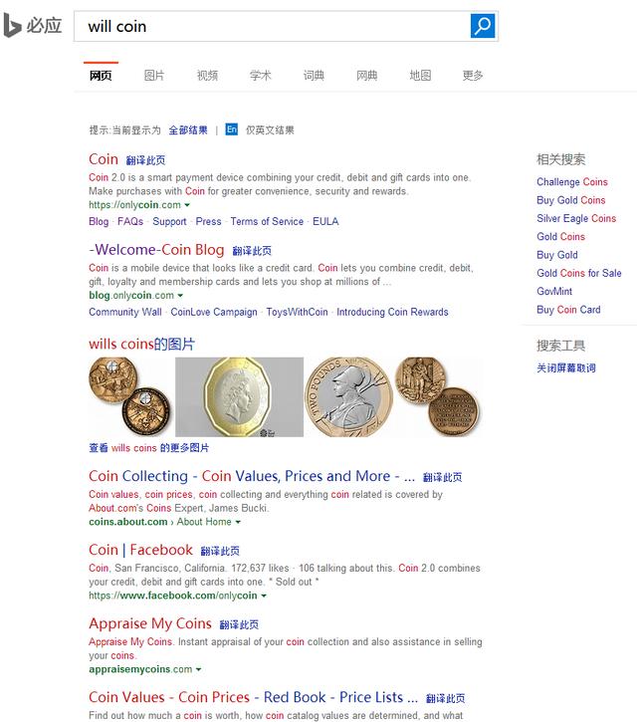The height and width of the screenshot is (722, 637).
Task: Click the two bronze medallions first thumbnail
Action: click(129, 397)
